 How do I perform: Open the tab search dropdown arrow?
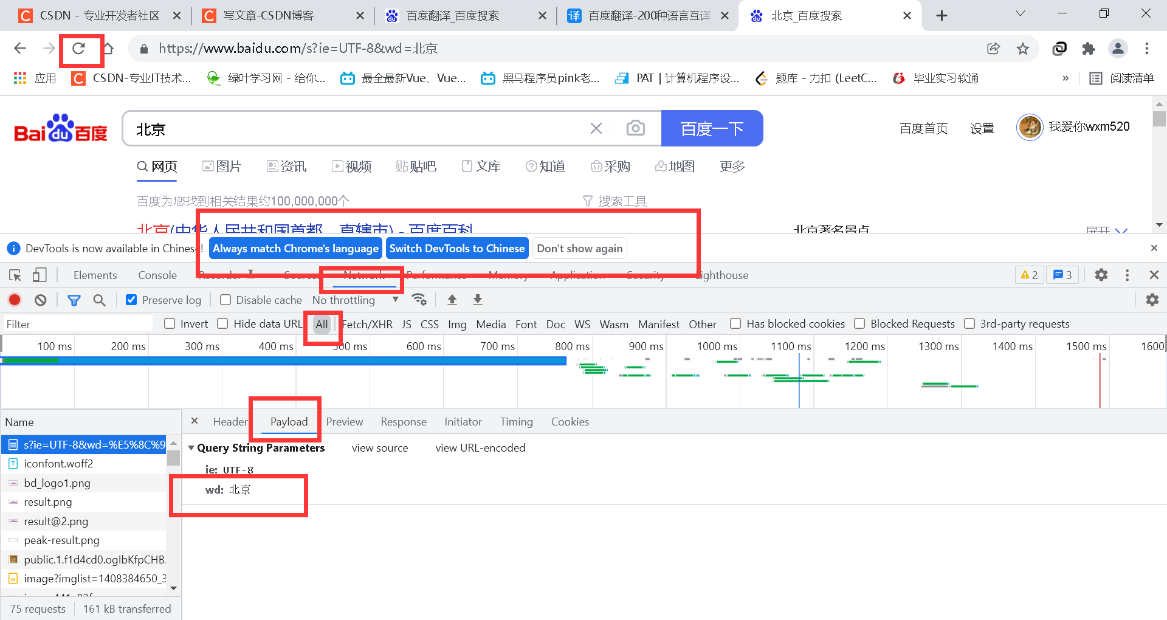tap(1021, 14)
